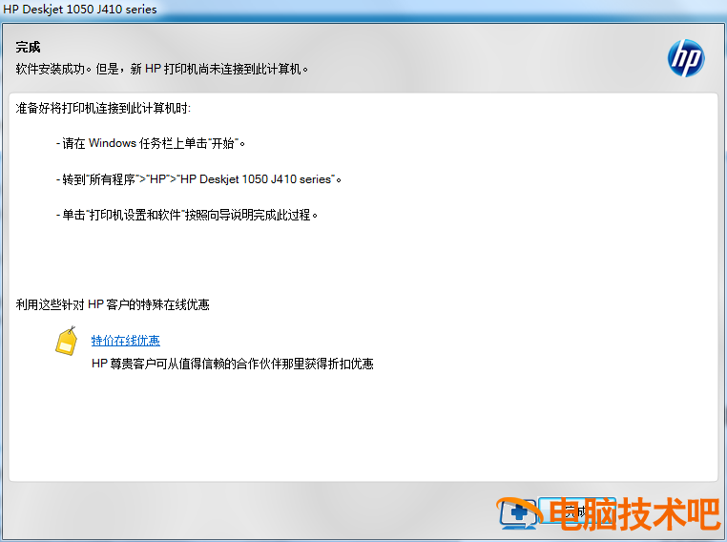Click line 请在 Windows 任务栏上单击"开始"
This screenshot has height=542, width=727.
point(151,143)
